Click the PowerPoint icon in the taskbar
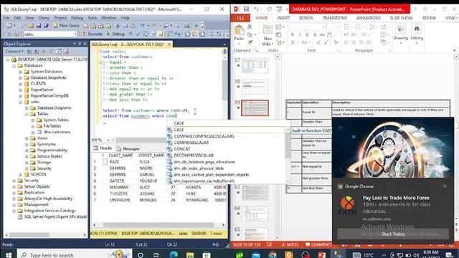The height and width of the screenshot is (258, 459). [322, 255]
